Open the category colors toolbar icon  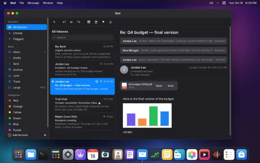pyautogui.click(x=110, y=22)
